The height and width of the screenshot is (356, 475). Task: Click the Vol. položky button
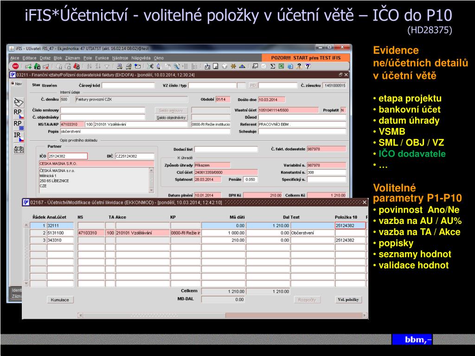(348, 299)
